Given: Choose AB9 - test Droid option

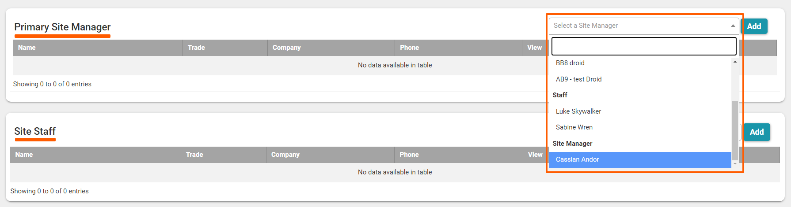Looking at the screenshot, I should [578, 79].
